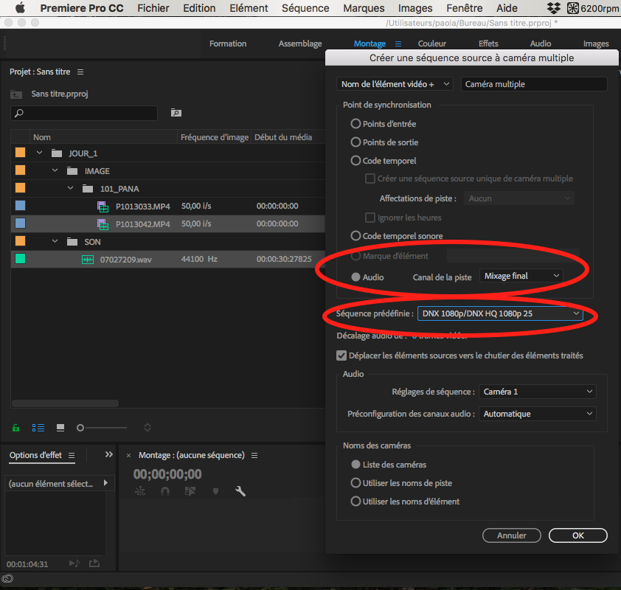Image resolution: width=621 pixels, height=590 pixels.
Task: Toggle the magnet snap icon in timeline
Action: click(165, 491)
